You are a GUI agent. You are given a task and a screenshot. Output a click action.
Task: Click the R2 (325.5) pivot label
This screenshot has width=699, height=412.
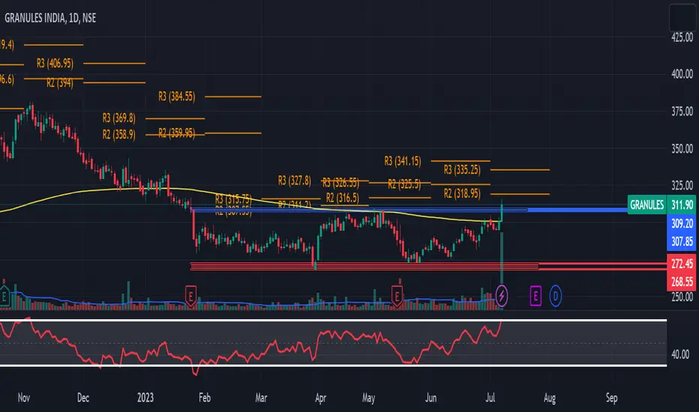[404, 184]
